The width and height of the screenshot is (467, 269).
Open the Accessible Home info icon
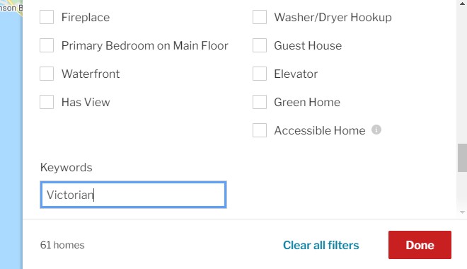(x=376, y=130)
